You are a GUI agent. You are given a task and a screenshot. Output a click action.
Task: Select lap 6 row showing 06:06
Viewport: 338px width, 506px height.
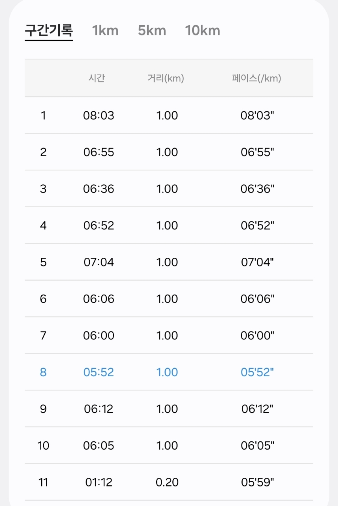169,299
